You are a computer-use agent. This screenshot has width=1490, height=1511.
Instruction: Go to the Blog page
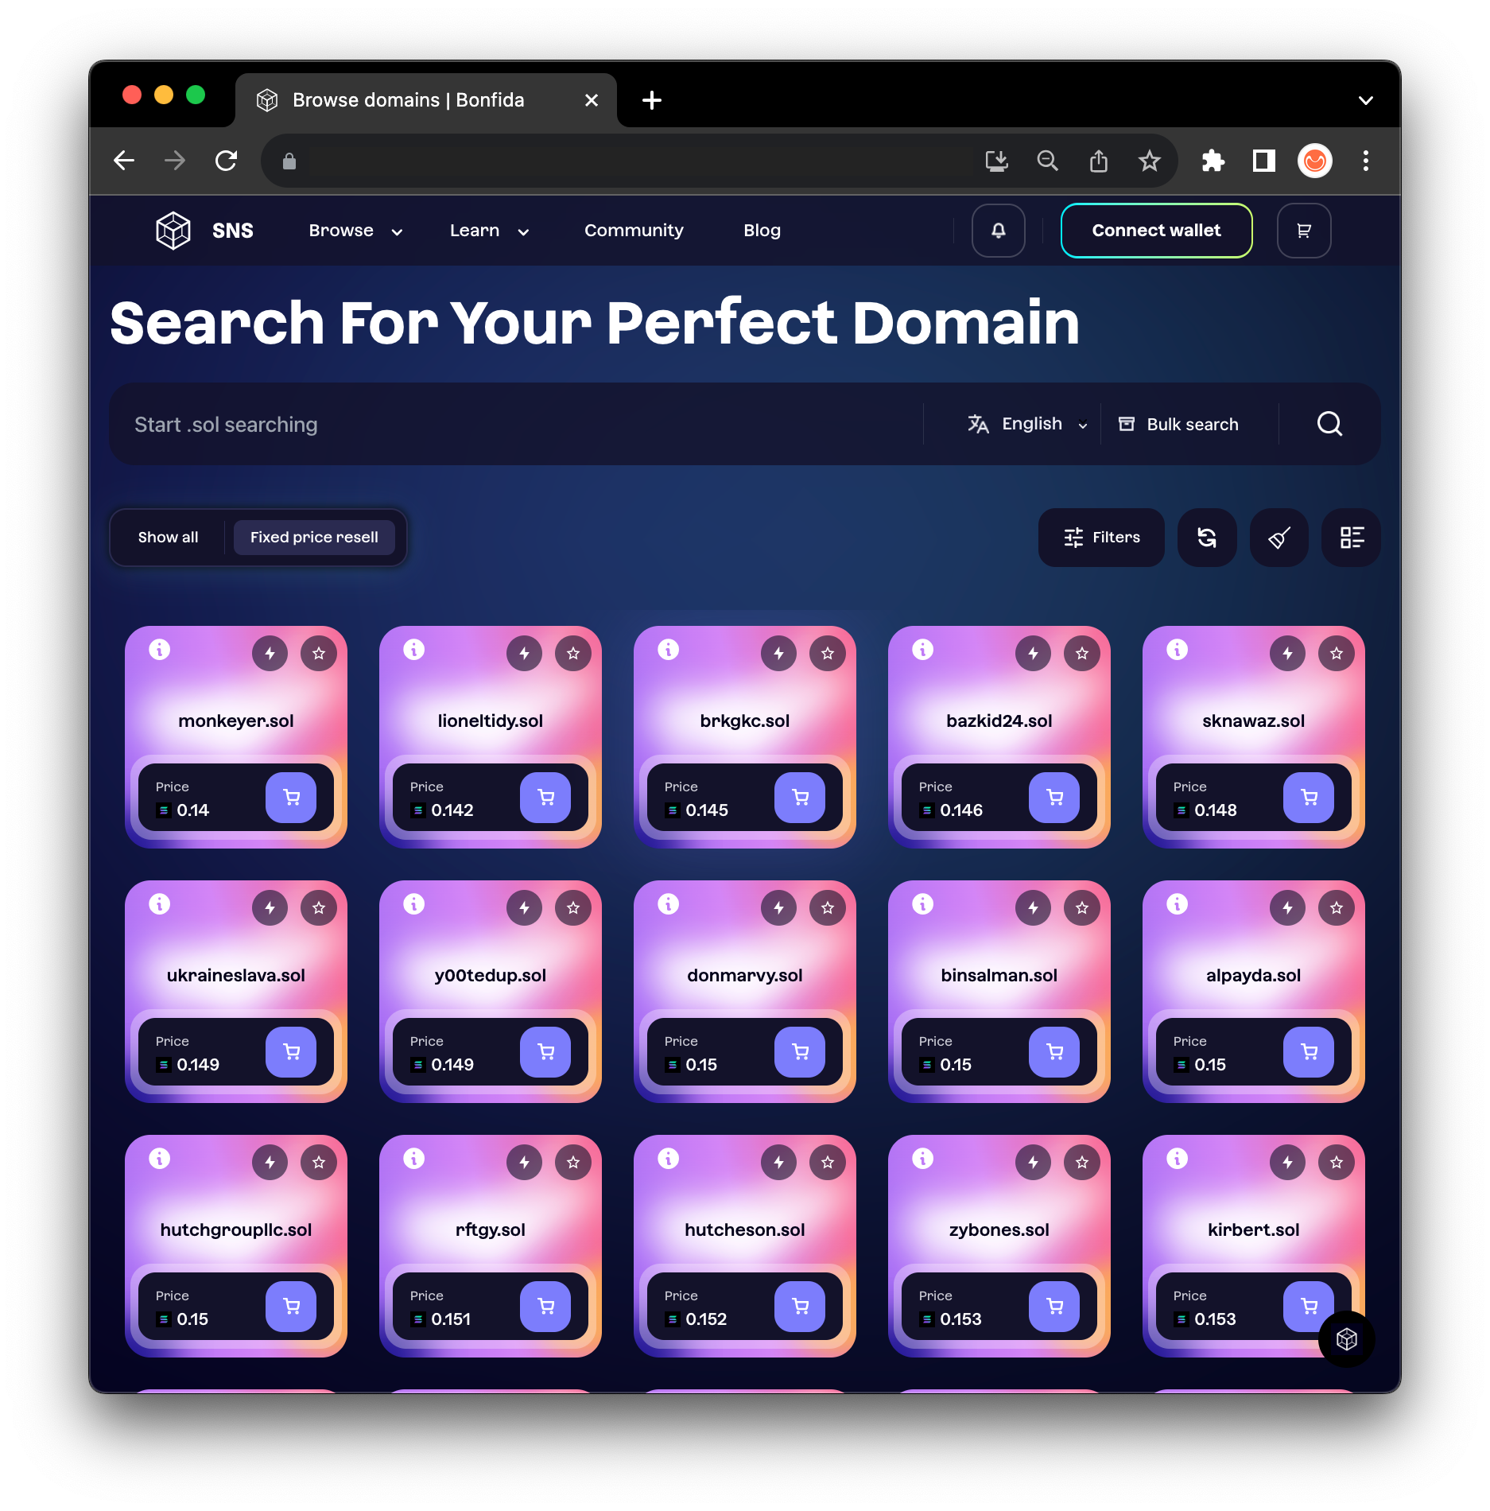point(762,231)
